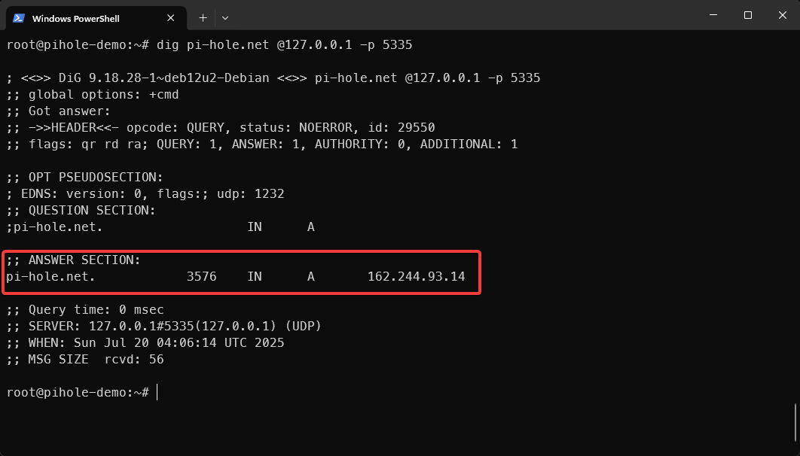The width and height of the screenshot is (800, 456).
Task: Expand the new tab profile dropdown chevron
Action: (x=225, y=17)
